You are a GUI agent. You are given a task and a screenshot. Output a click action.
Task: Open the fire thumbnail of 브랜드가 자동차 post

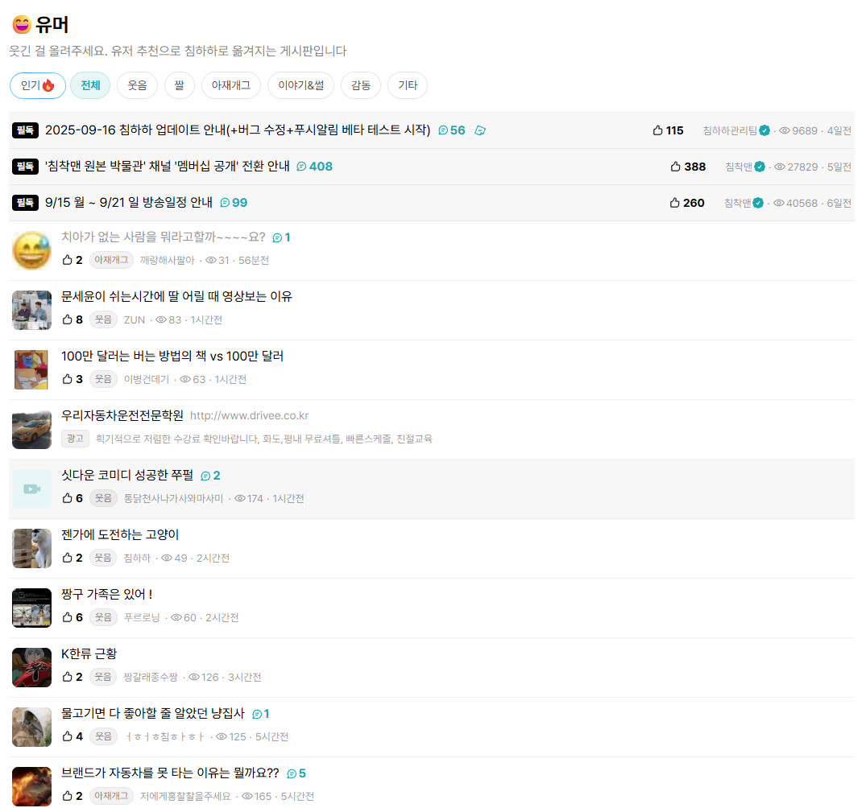coord(32,786)
